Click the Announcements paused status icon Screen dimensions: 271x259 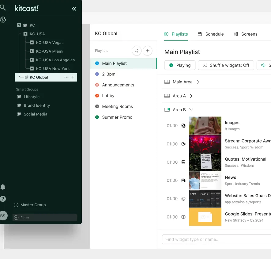97,85
